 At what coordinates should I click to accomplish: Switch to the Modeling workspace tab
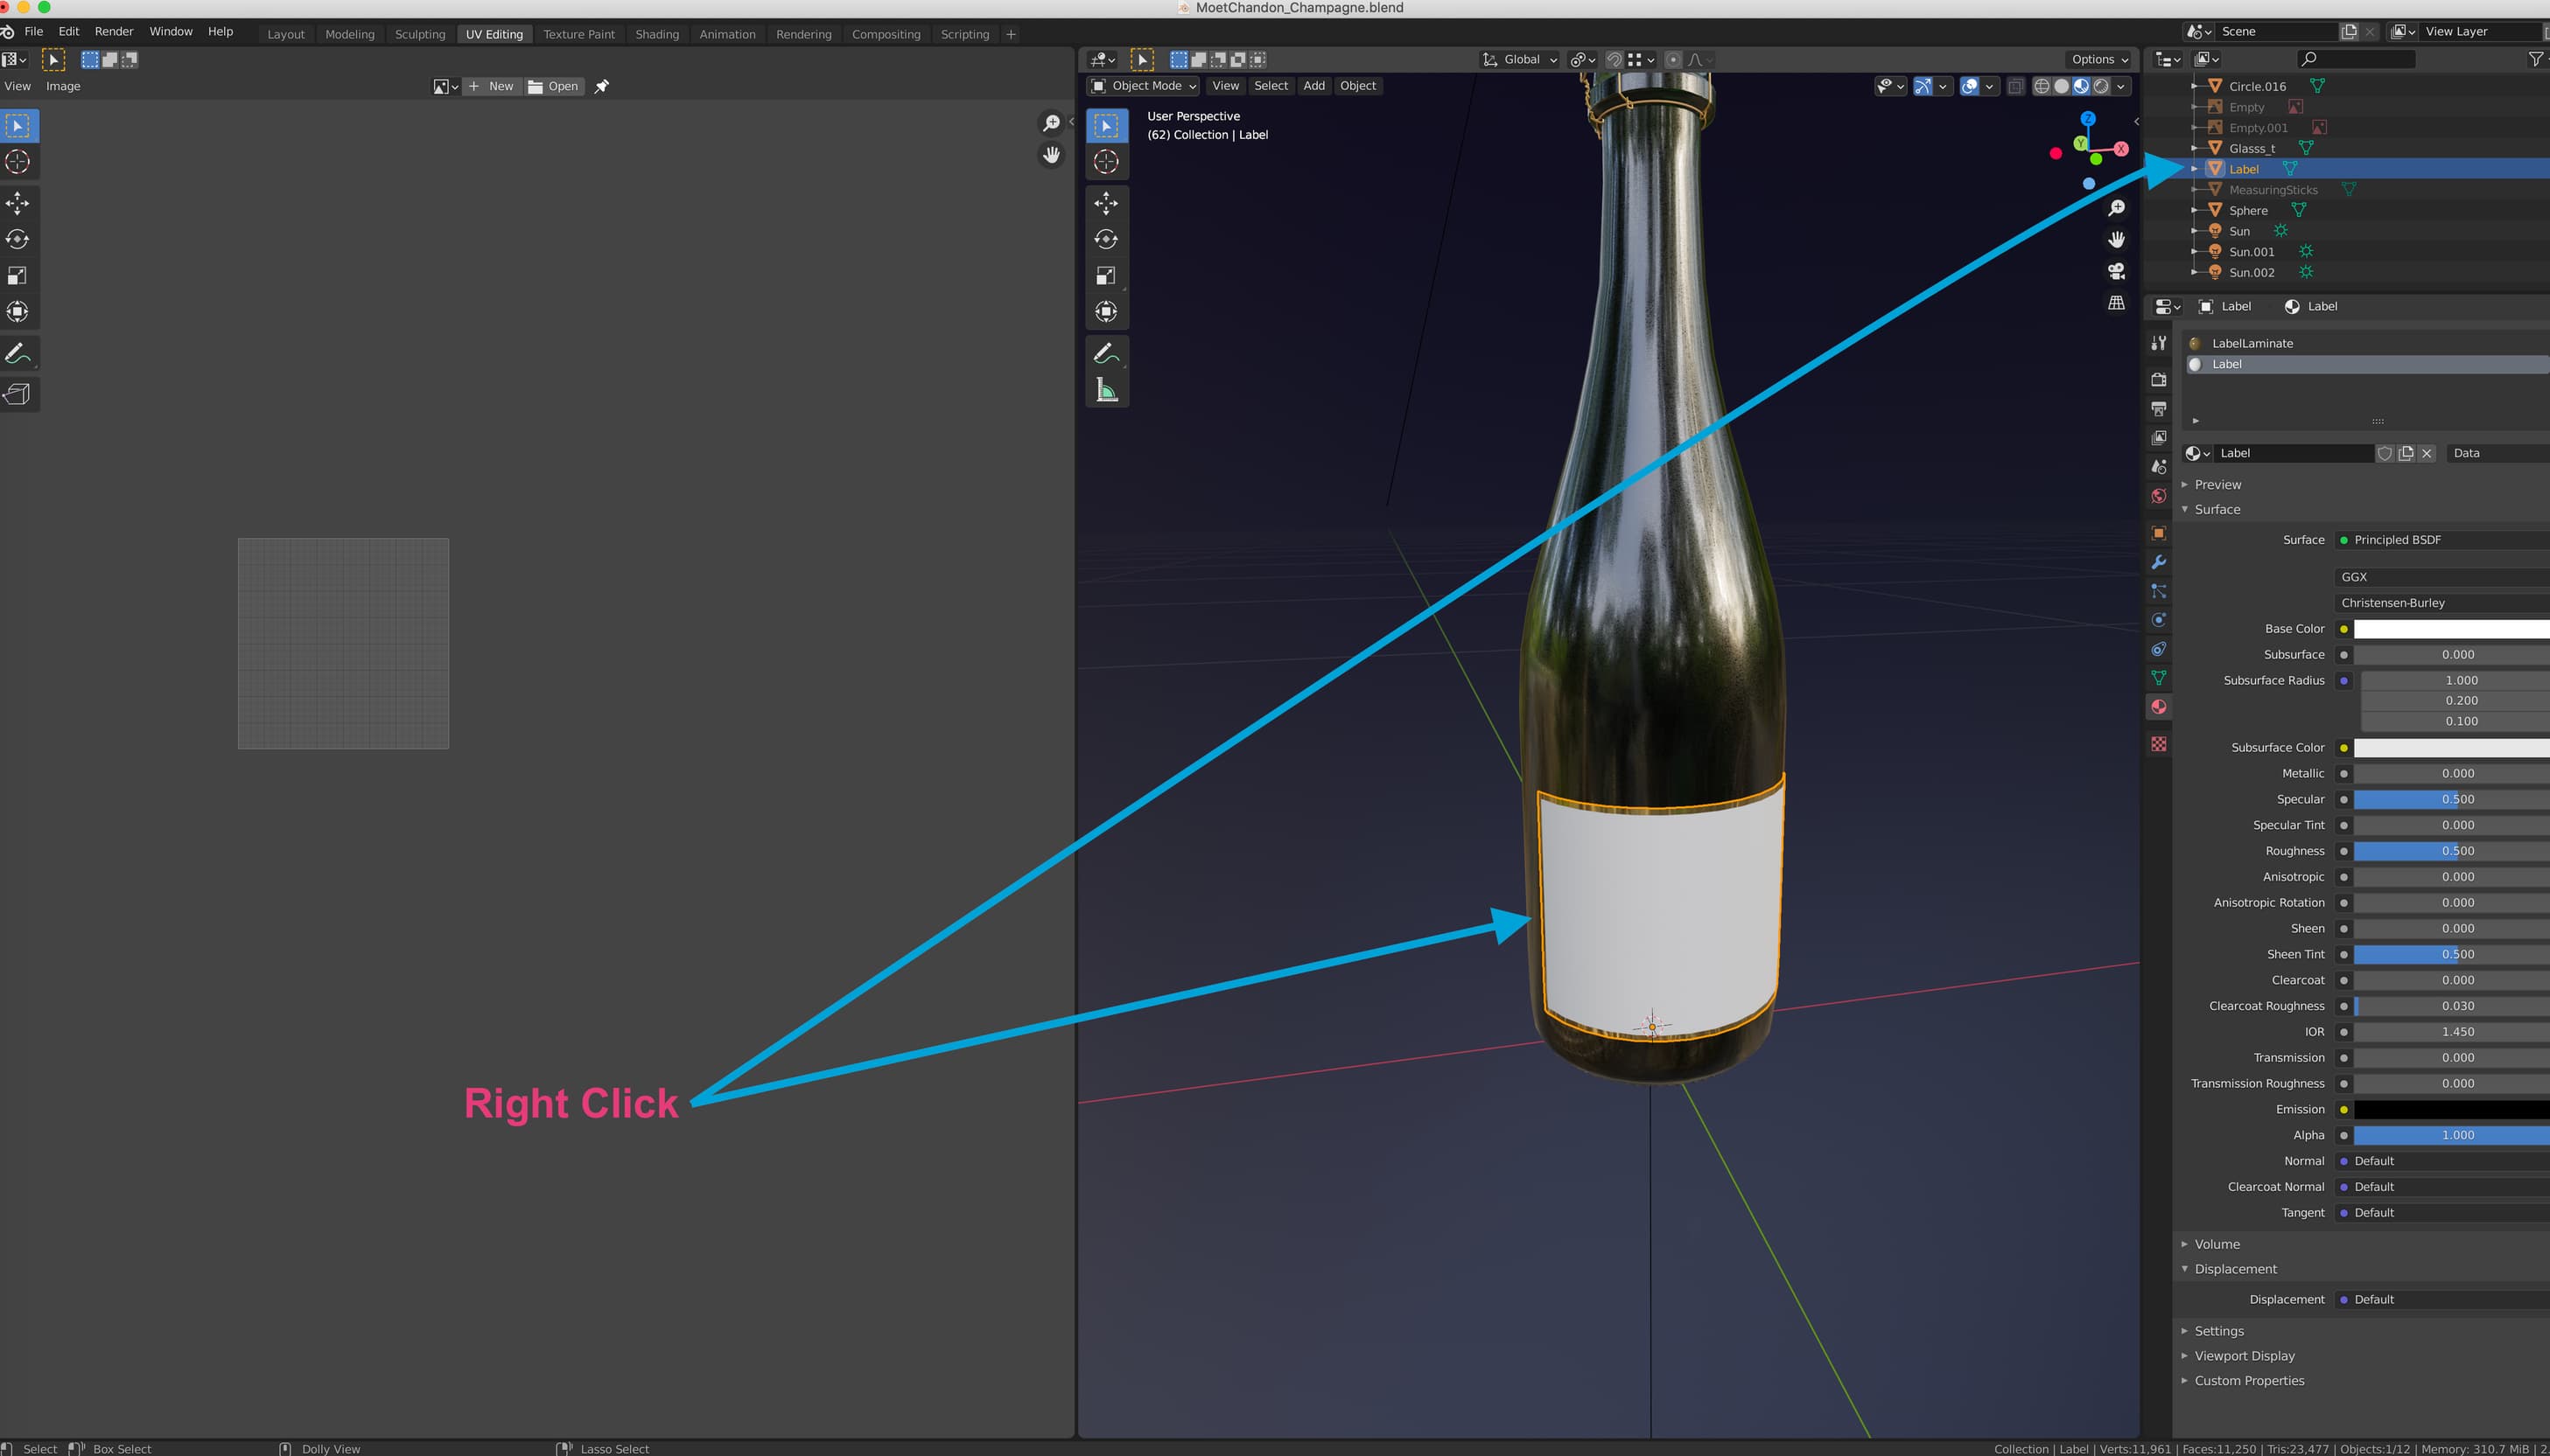[349, 34]
